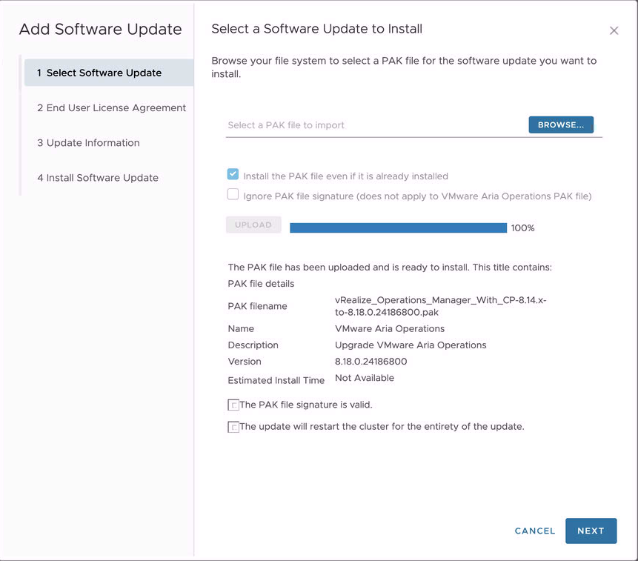
Task: Click 'Upgrade VMware Aria Operations' description
Action: point(411,345)
